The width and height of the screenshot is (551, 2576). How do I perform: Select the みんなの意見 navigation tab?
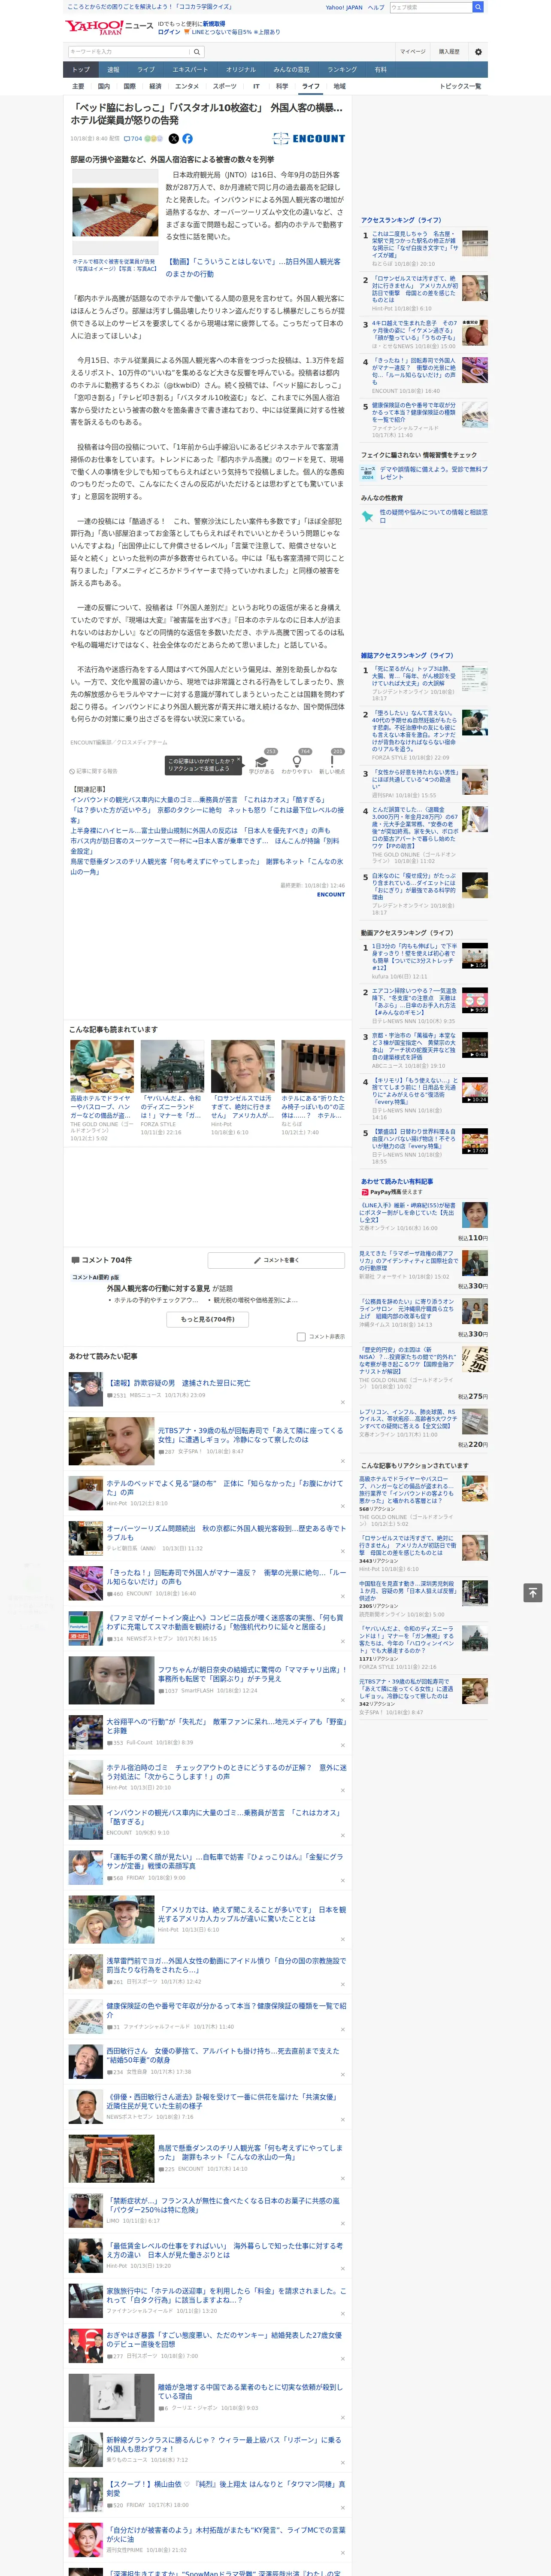click(x=292, y=70)
